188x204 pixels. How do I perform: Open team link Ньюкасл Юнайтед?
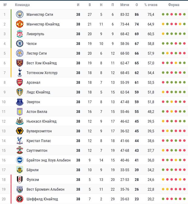pos(42,121)
